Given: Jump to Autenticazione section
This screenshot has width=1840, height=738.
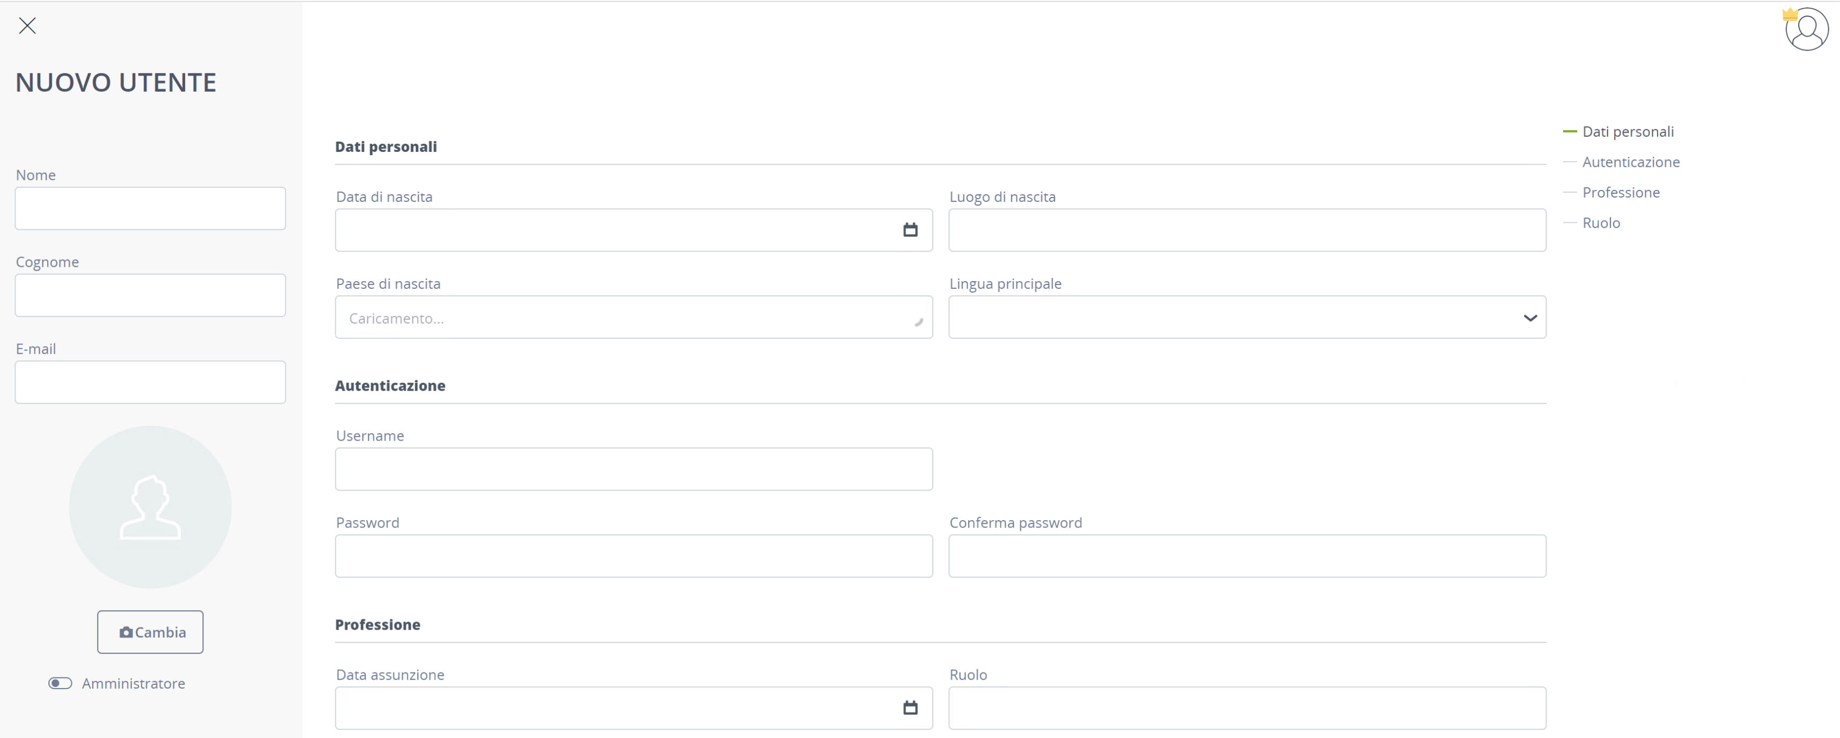Looking at the screenshot, I should 1631,162.
